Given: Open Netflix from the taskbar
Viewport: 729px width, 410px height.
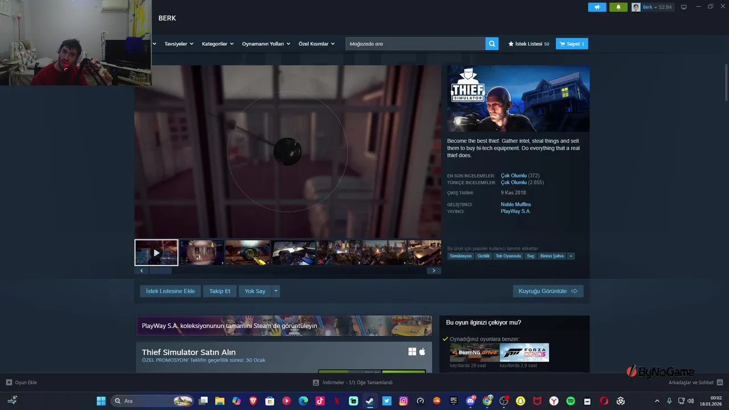Looking at the screenshot, I should tap(337, 401).
